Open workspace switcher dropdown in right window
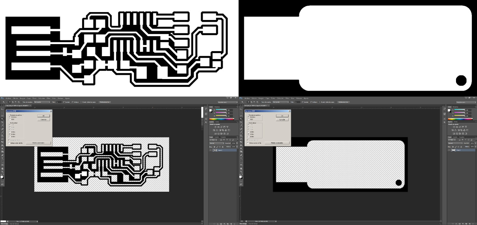 click(x=466, y=102)
